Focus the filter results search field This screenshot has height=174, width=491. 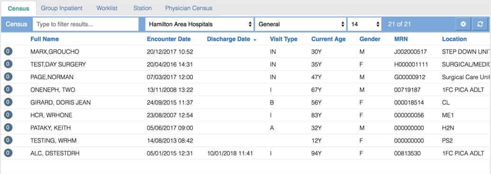[85, 24]
